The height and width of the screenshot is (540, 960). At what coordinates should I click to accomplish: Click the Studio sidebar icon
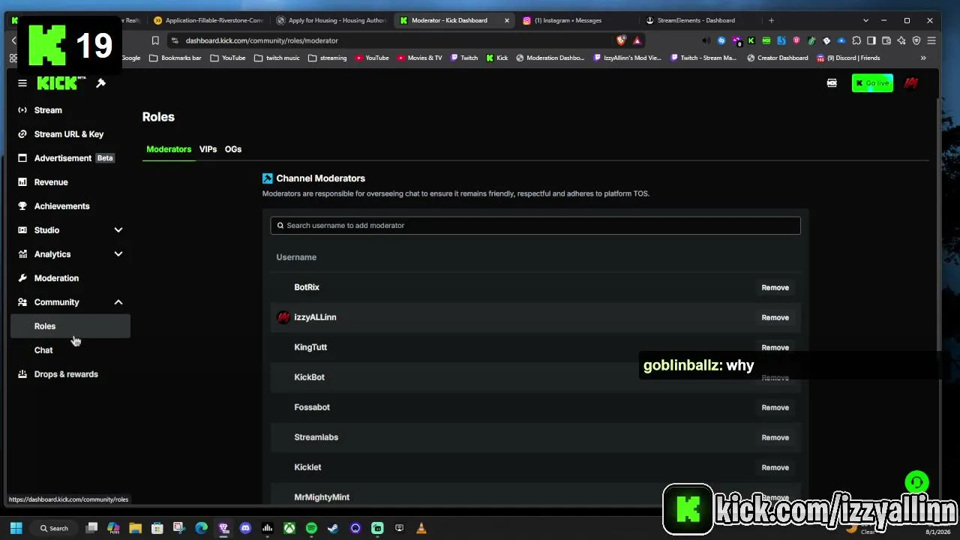[x=22, y=230]
